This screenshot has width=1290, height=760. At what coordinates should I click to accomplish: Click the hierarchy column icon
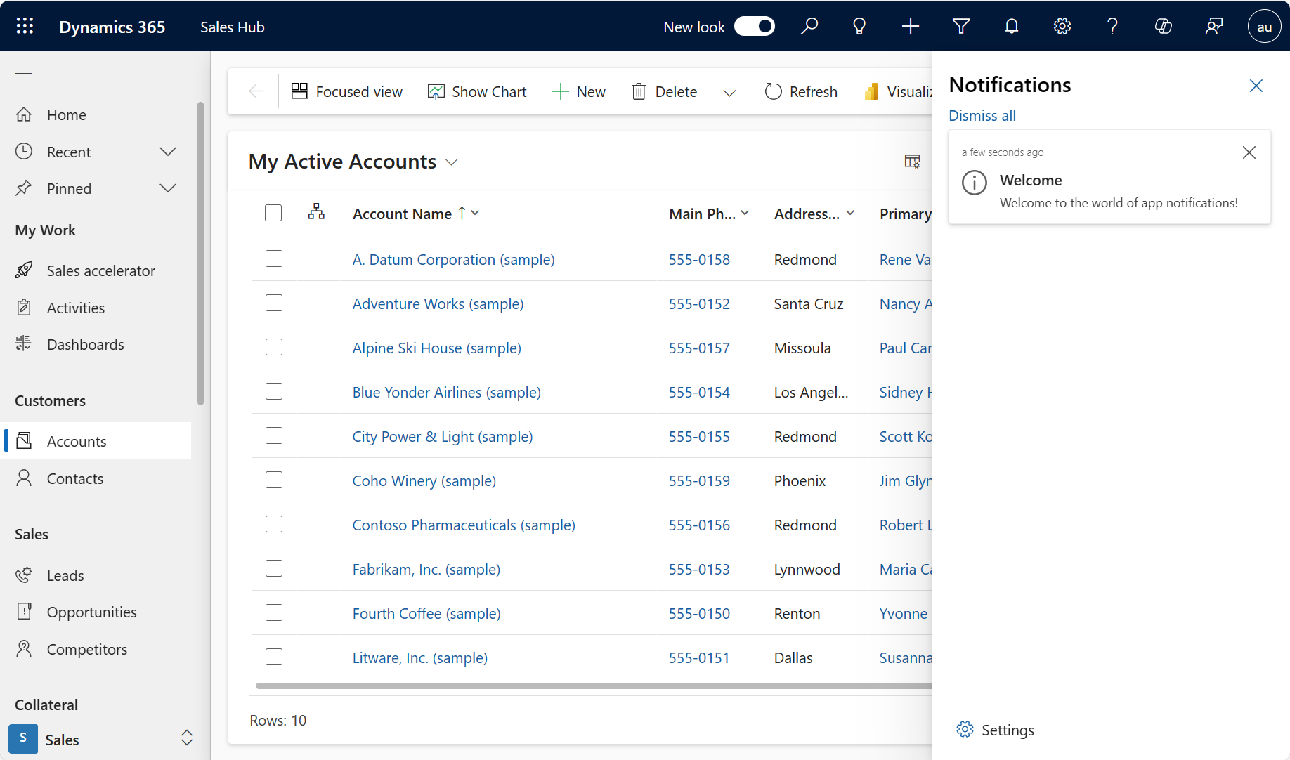[316, 211]
